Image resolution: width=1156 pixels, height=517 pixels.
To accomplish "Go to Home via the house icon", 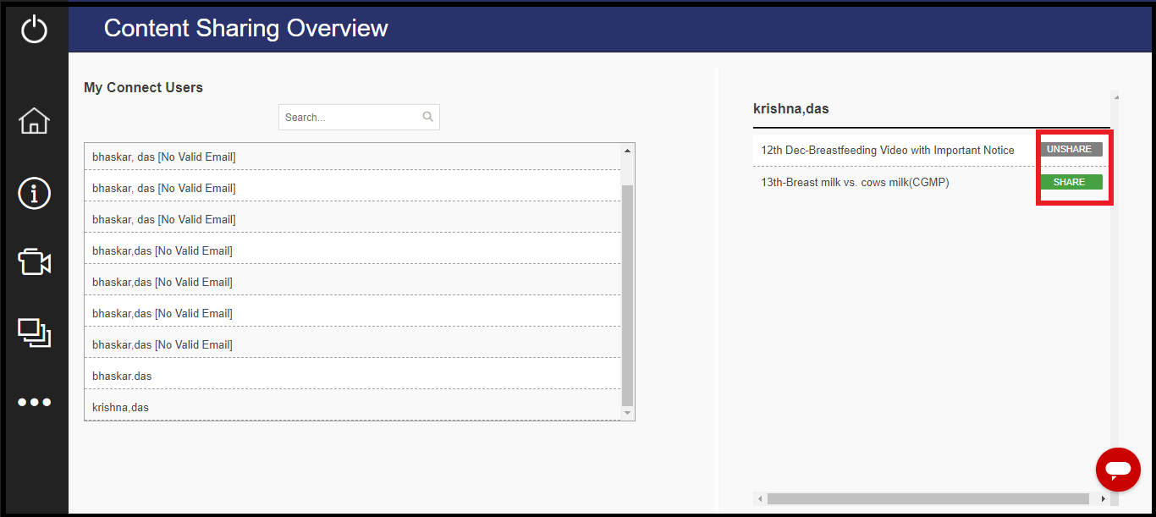I will pyautogui.click(x=34, y=121).
